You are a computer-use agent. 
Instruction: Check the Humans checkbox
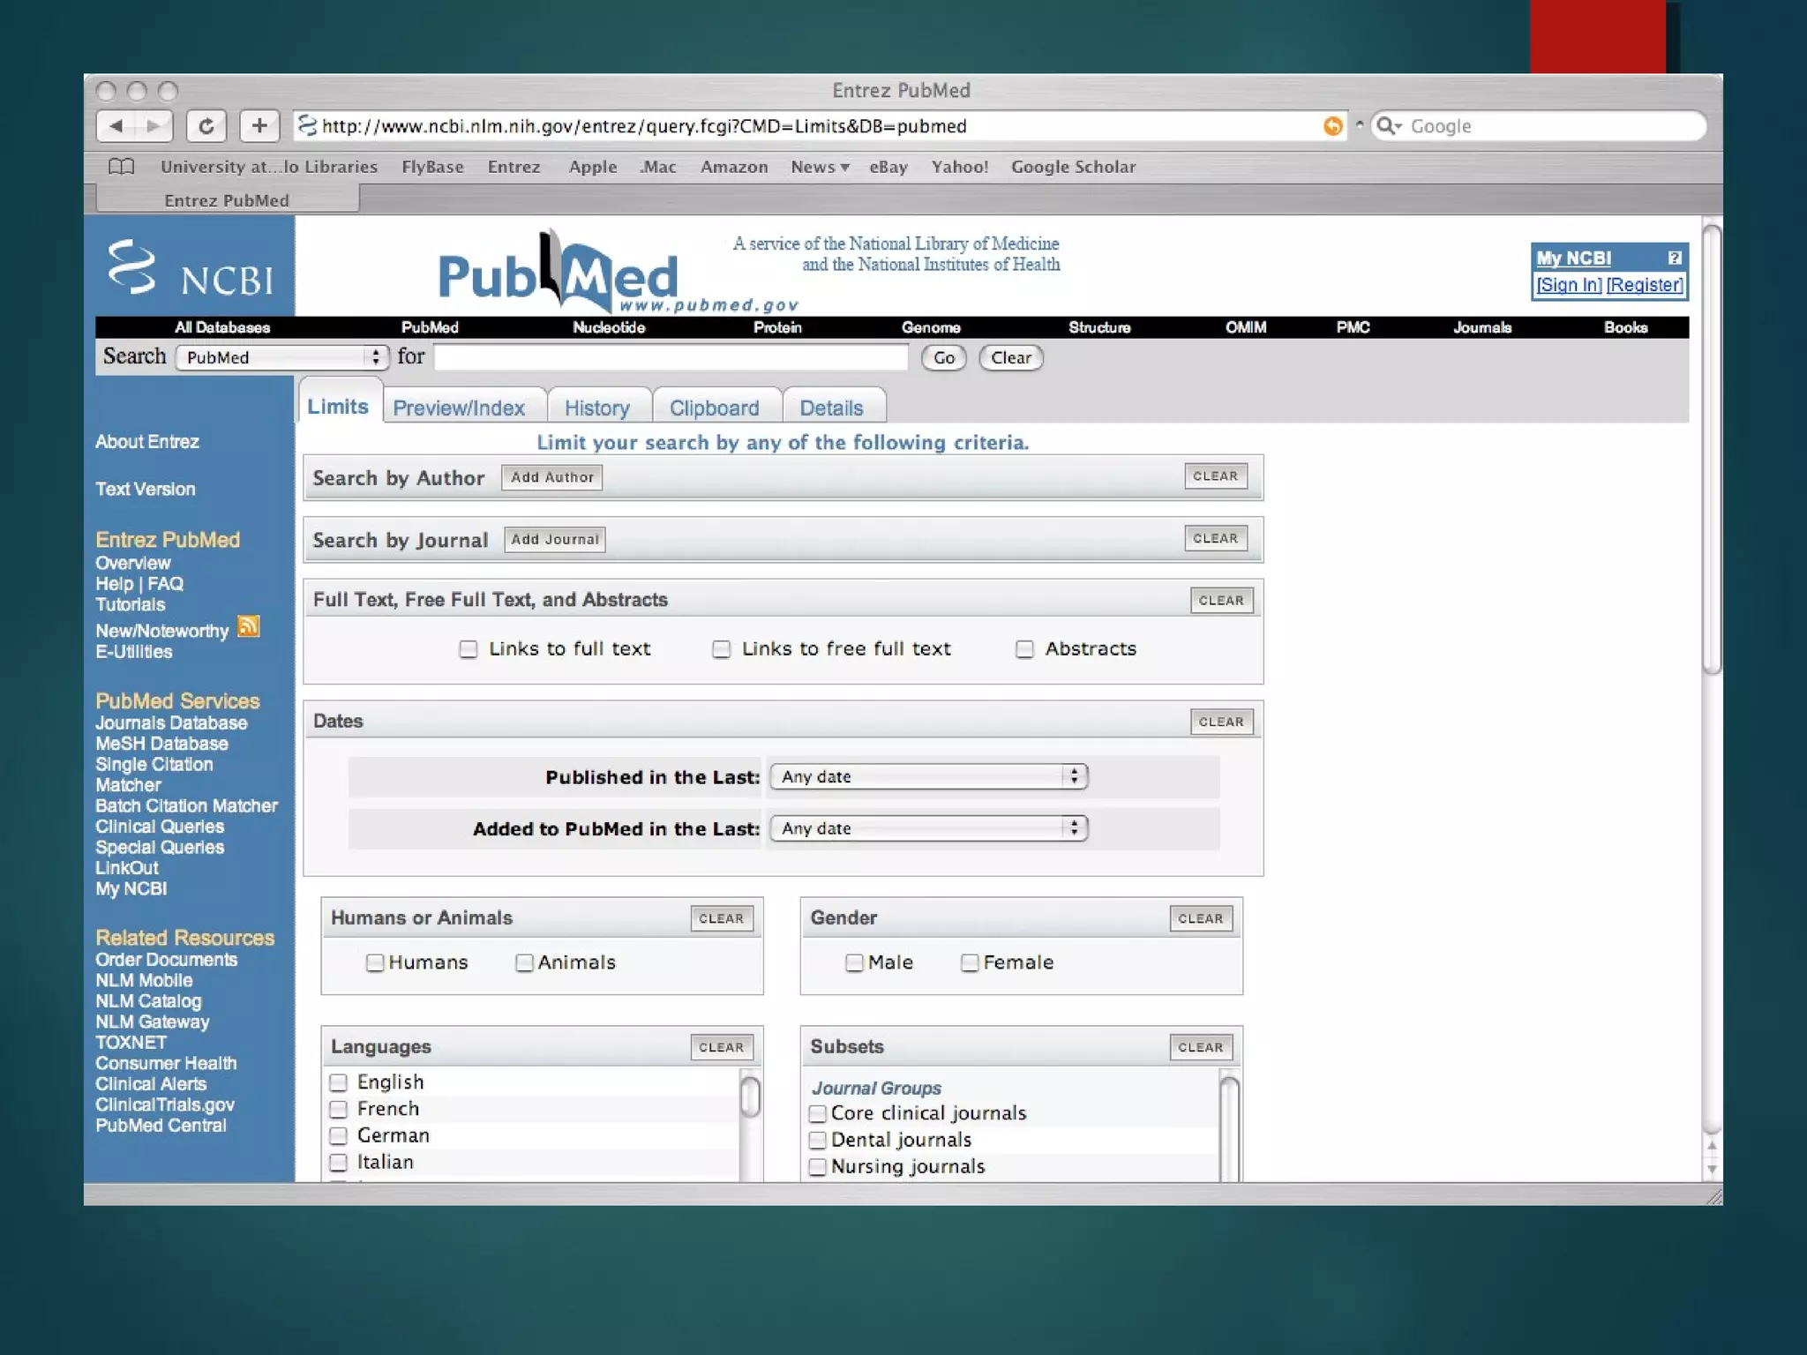[x=375, y=962]
